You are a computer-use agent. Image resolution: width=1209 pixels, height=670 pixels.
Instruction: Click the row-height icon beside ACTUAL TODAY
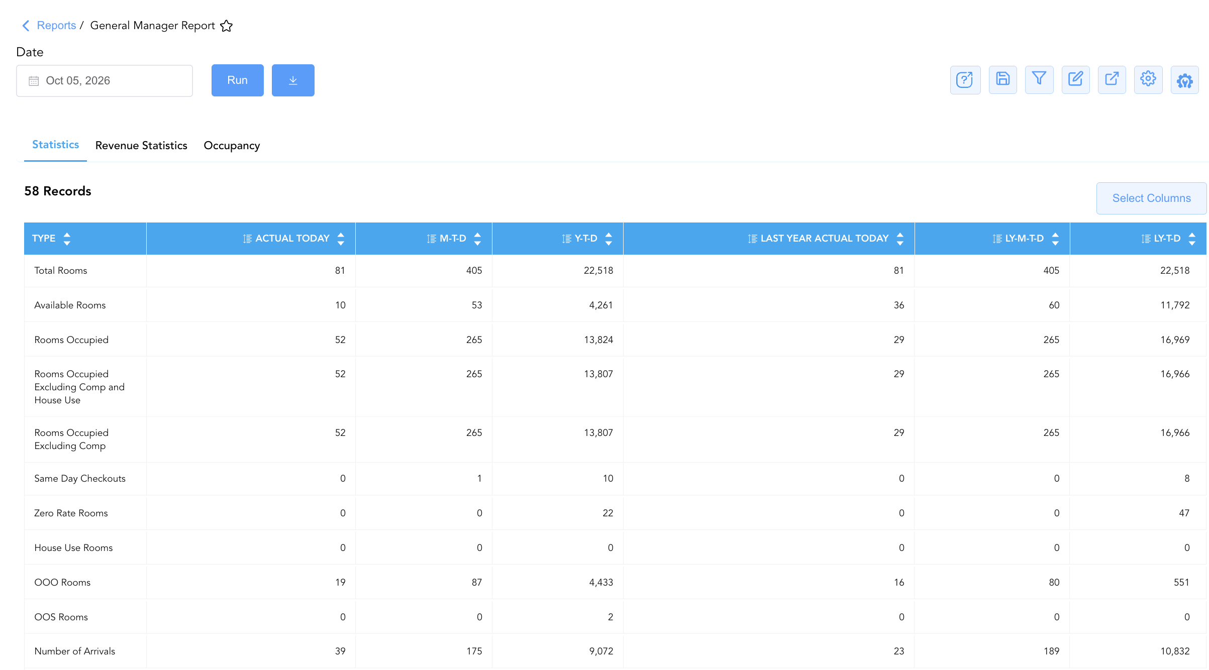click(247, 239)
